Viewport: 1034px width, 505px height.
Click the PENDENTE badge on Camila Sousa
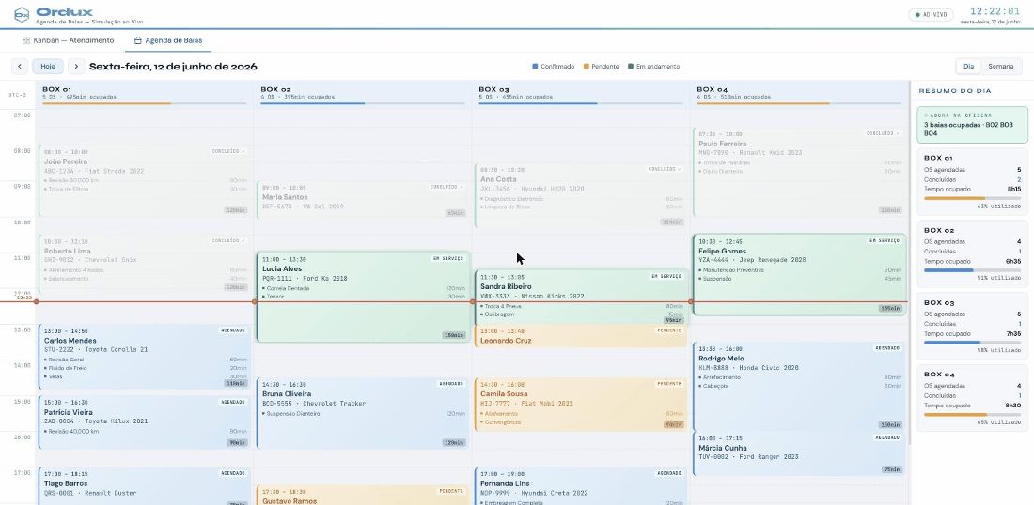pos(668,384)
